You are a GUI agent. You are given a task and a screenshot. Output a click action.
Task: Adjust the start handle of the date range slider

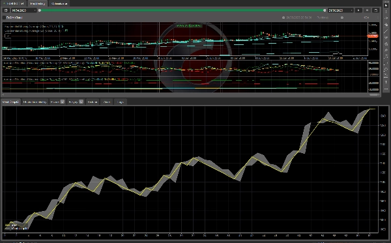40,10
